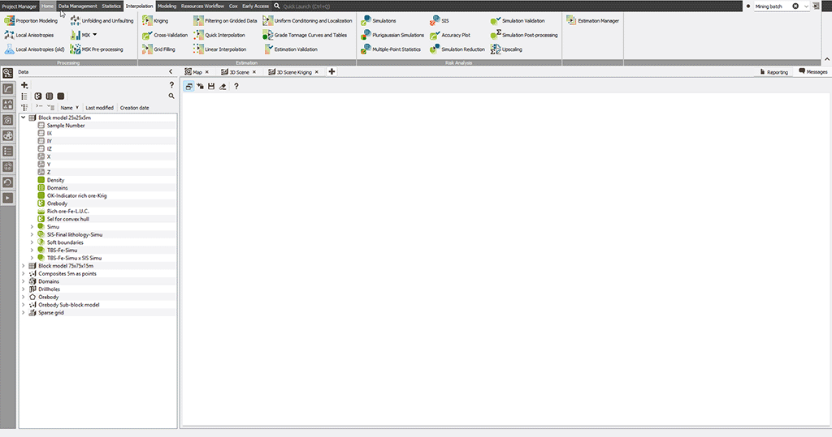Screen dimensions: 832x437
Task: Open Simulation Validation
Action: pyautogui.click(x=518, y=20)
